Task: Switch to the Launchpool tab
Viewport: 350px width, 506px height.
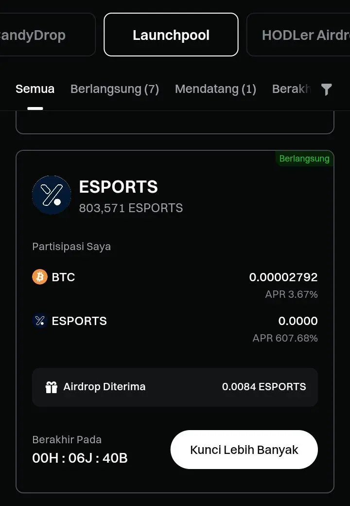Action: (x=171, y=35)
